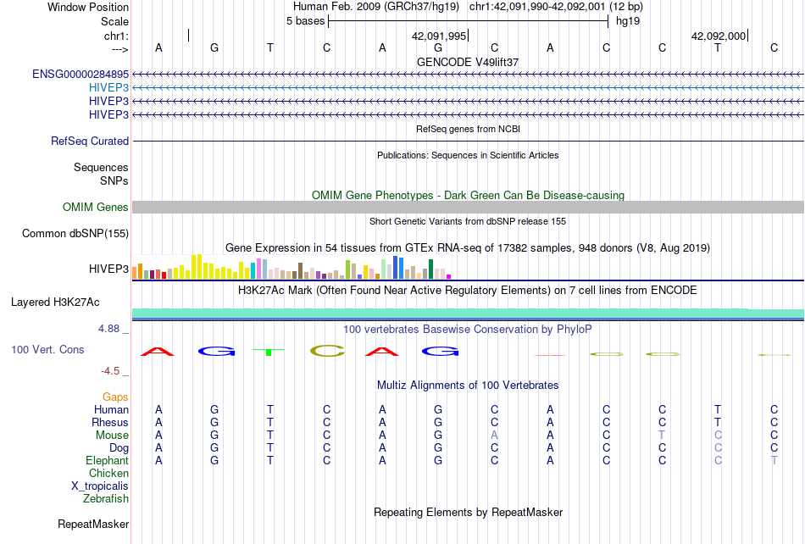The image size is (805, 544).
Task: Click the Layered H3K27Ac label
Action: pos(55,303)
